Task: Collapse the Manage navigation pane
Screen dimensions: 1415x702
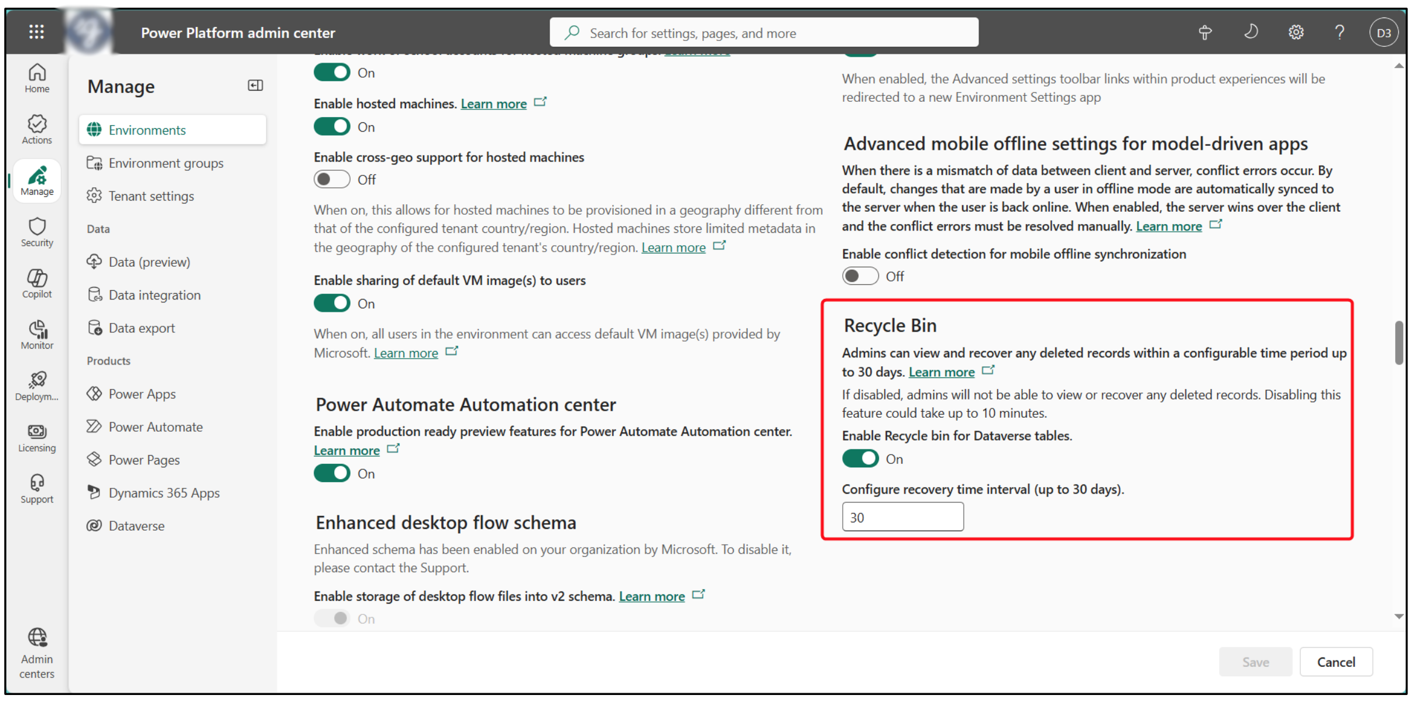Action: tap(255, 86)
